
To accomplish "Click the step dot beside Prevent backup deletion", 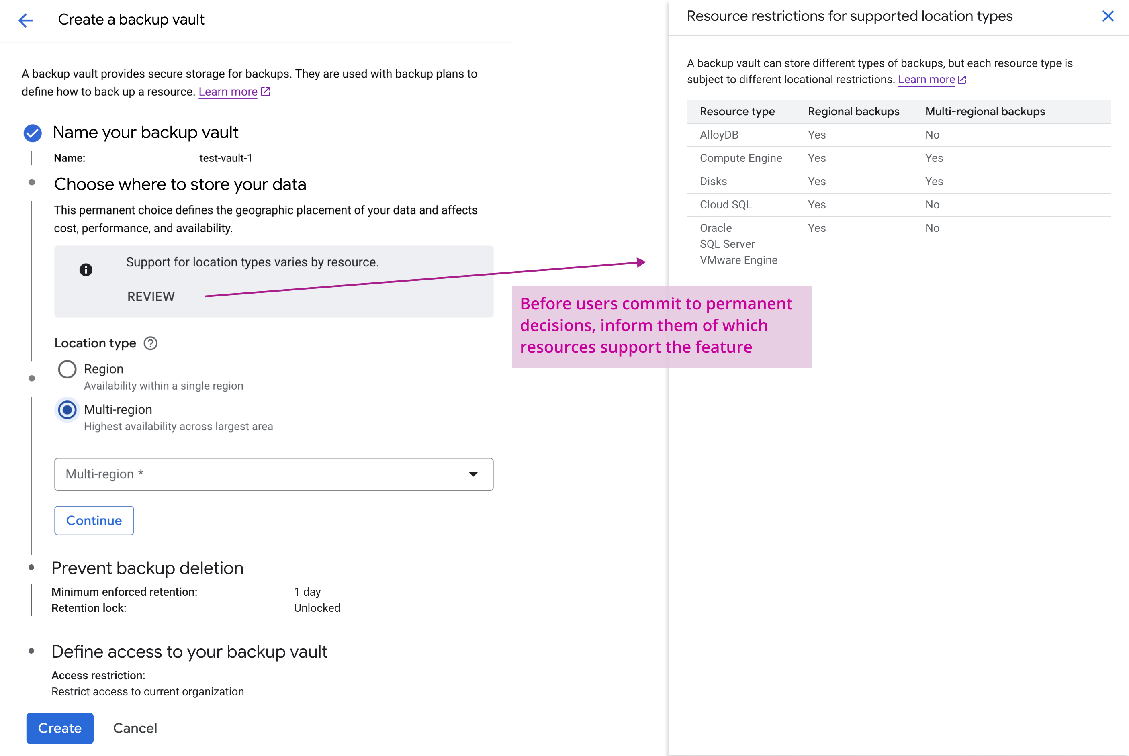I will pos(31,568).
